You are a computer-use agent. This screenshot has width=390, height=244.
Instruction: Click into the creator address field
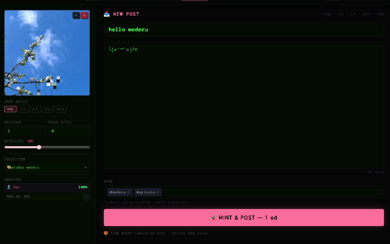[43, 196]
